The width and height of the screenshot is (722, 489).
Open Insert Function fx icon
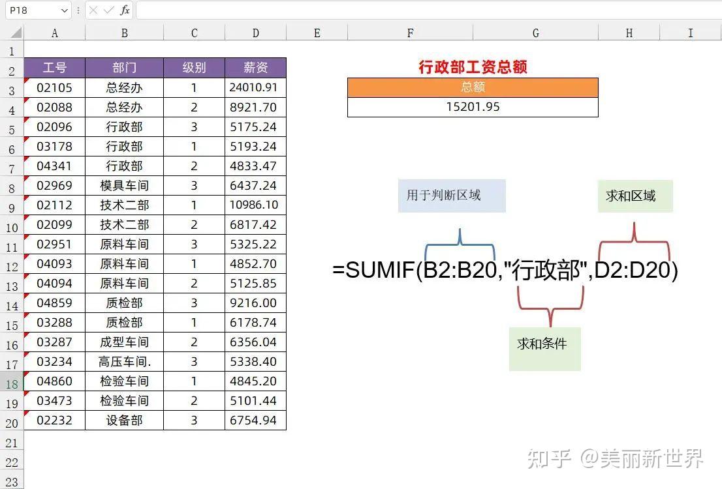(x=124, y=10)
